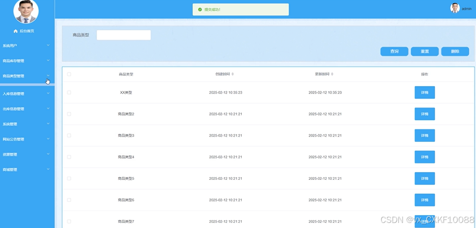Open 详情 for the 商品类型6 row
The image size is (476, 228).
[425, 200]
